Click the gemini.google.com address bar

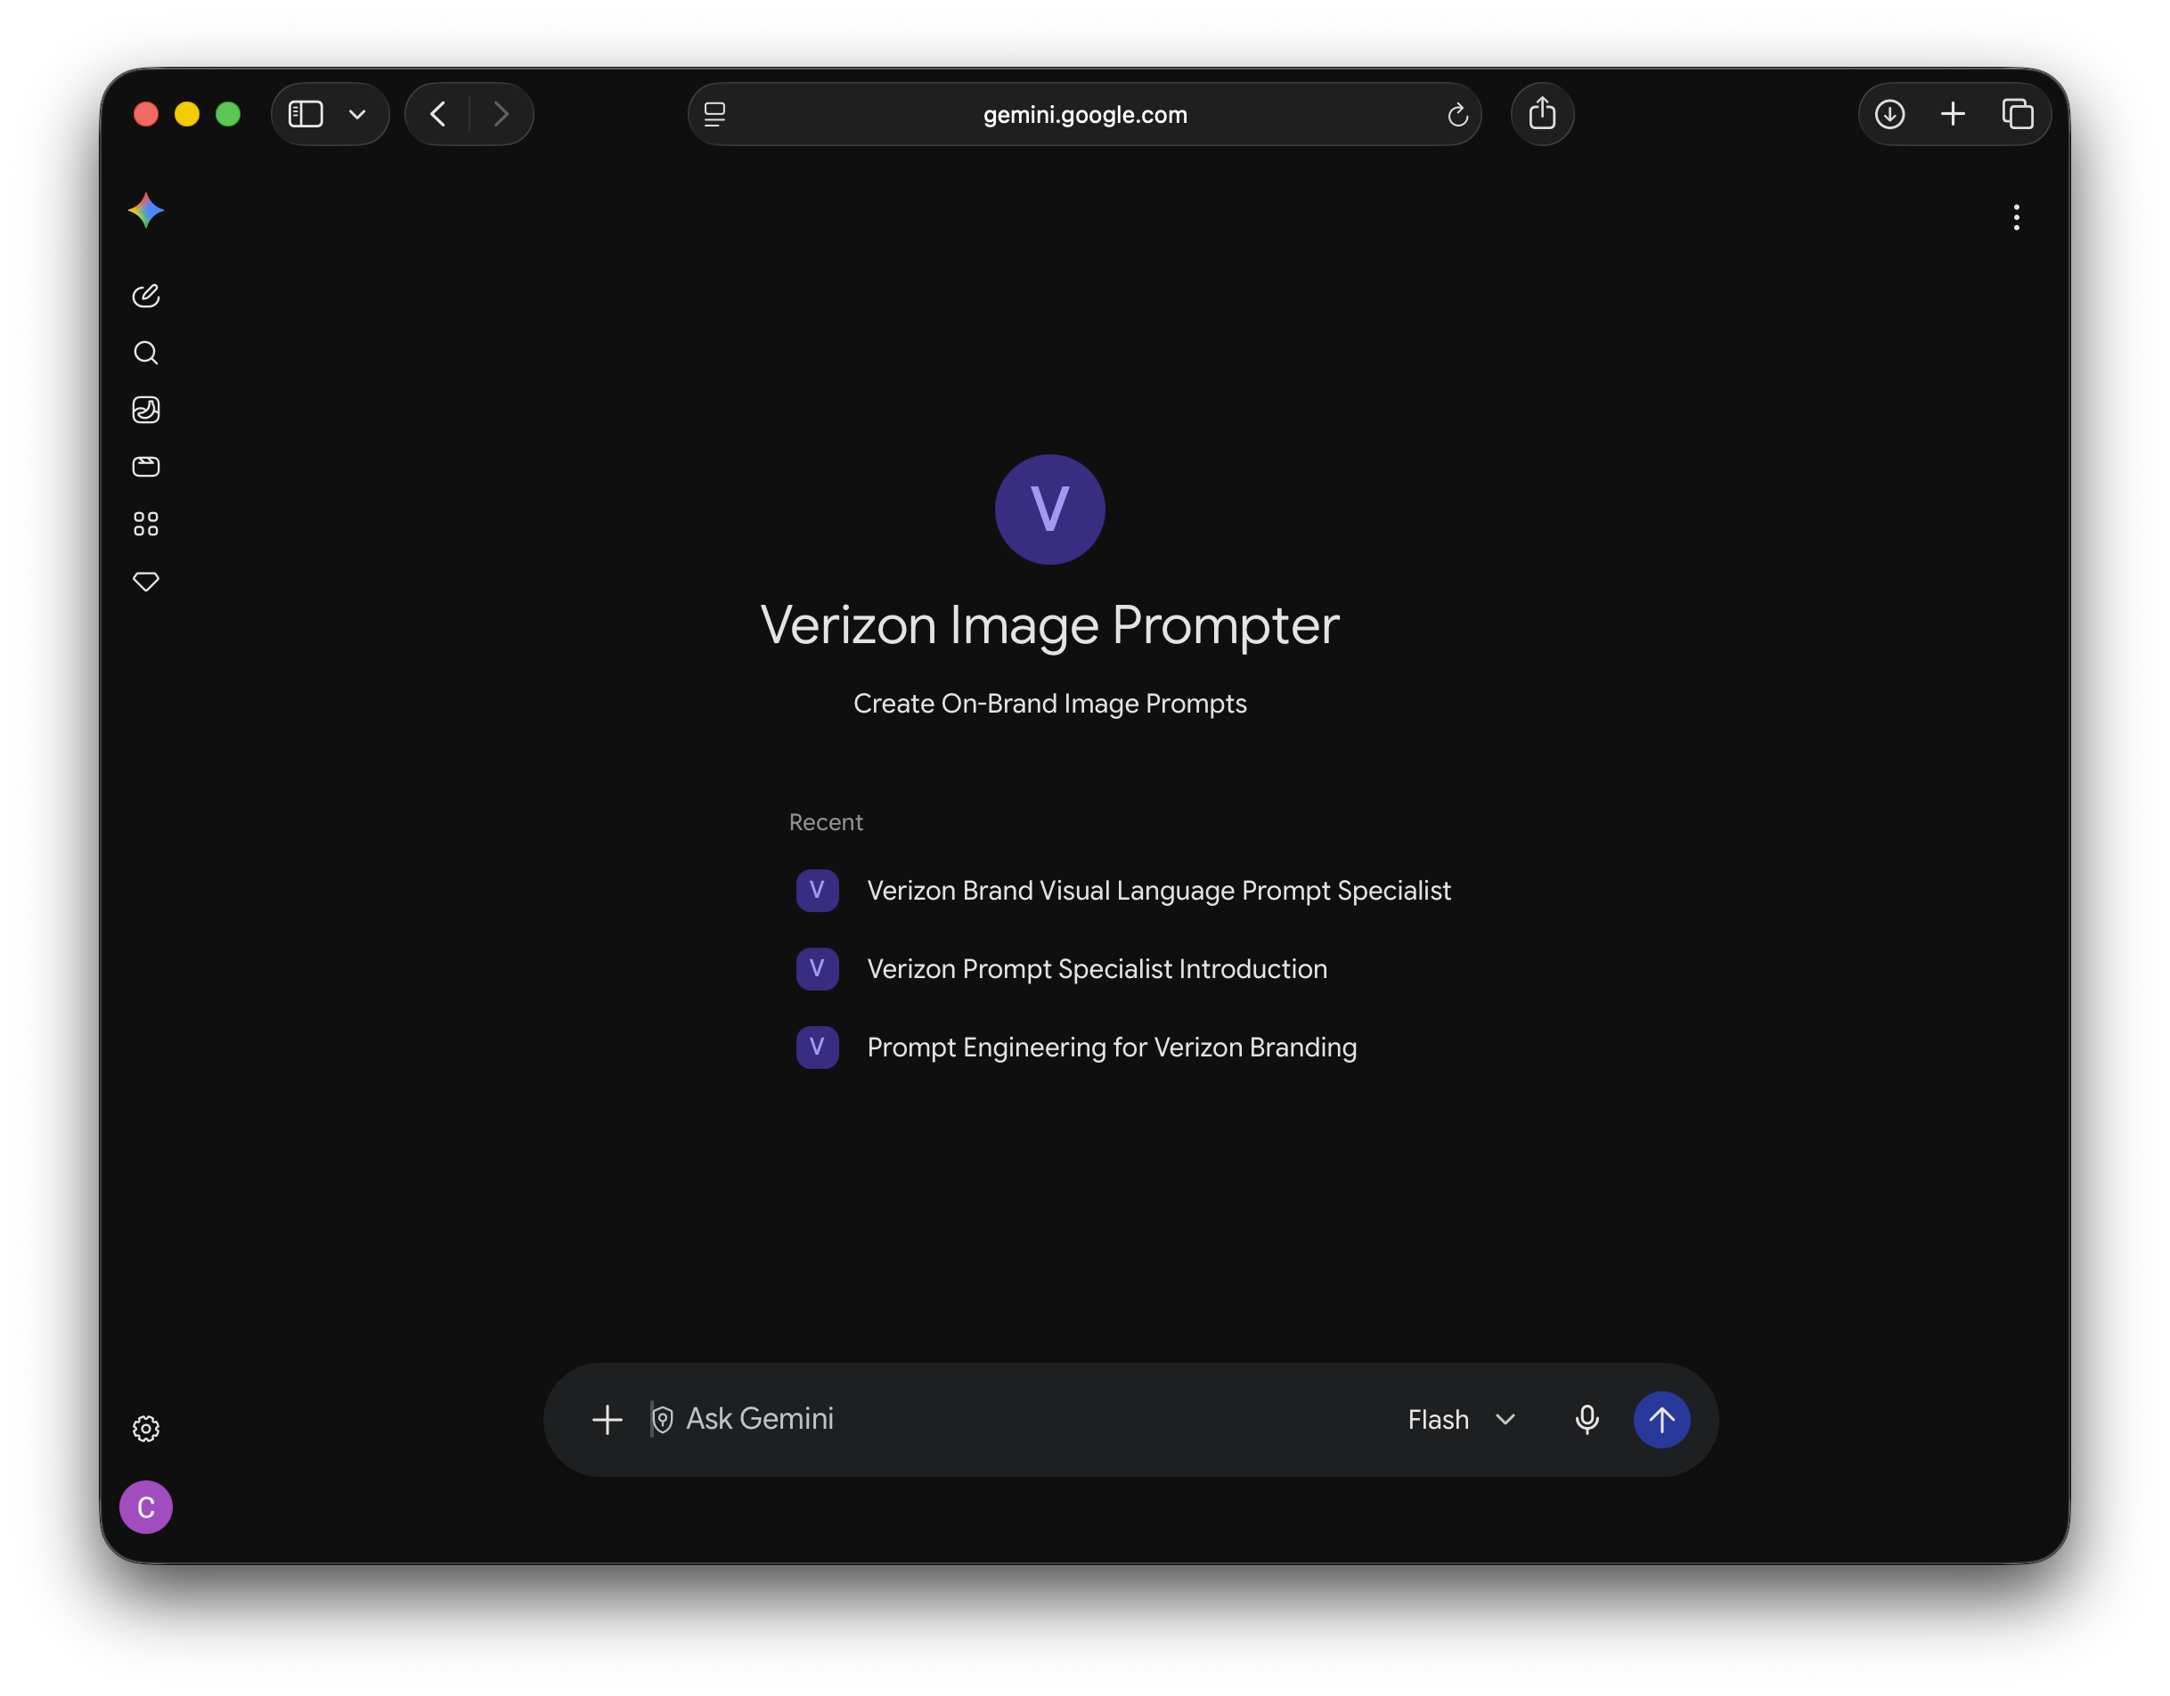pyautogui.click(x=1084, y=114)
